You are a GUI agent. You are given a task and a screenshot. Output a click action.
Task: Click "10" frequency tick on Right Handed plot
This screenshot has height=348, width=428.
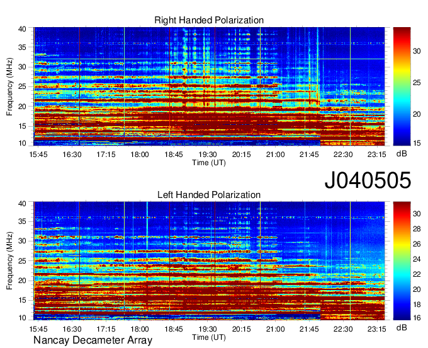[22, 143]
